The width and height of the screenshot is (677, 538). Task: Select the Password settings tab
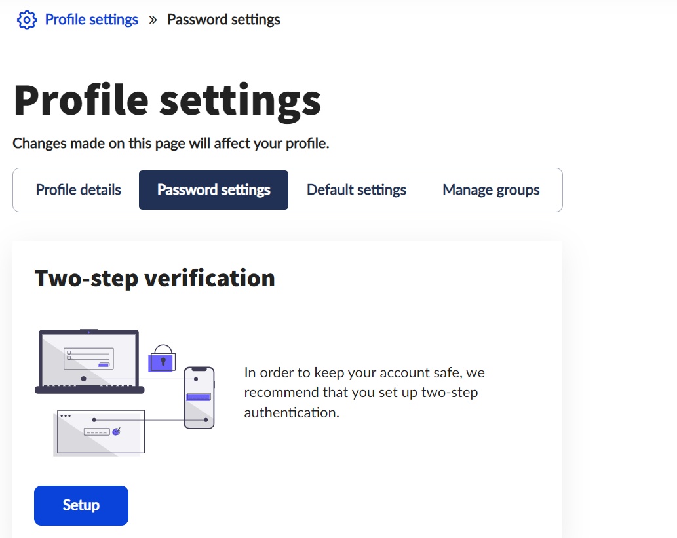click(214, 190)
